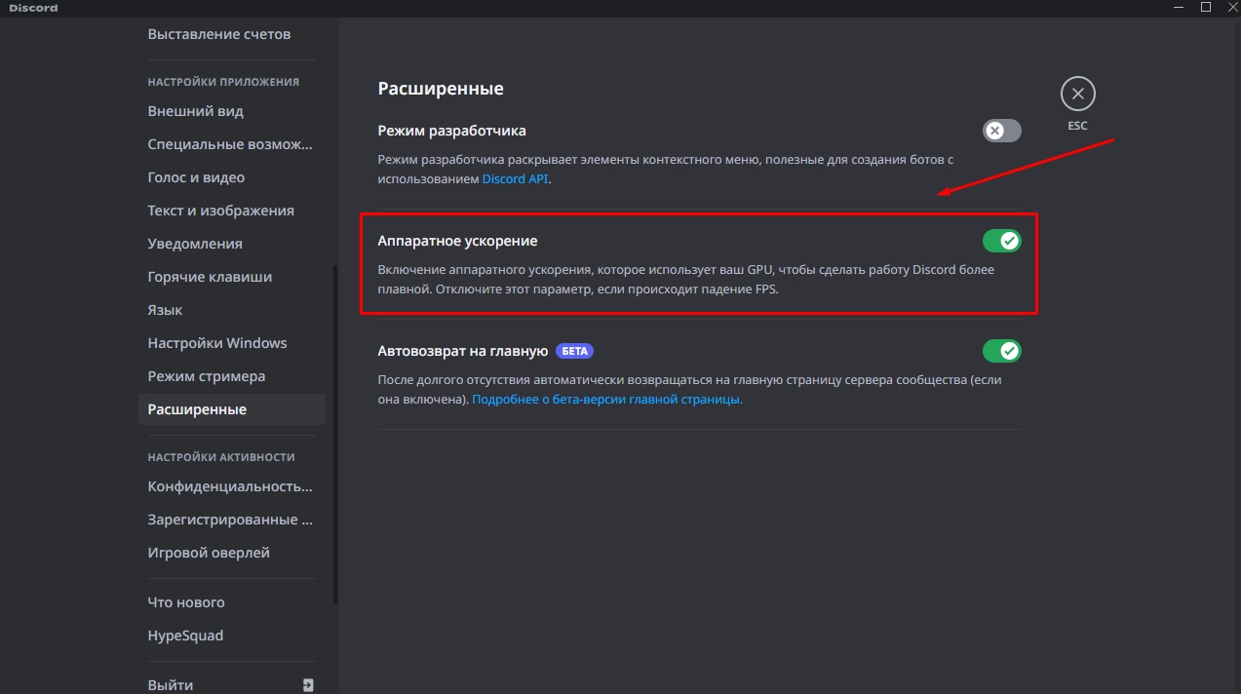
Task: Turn off Автовозврат на главную switch
Action: pyautogui.click(x=1001, y=351)
